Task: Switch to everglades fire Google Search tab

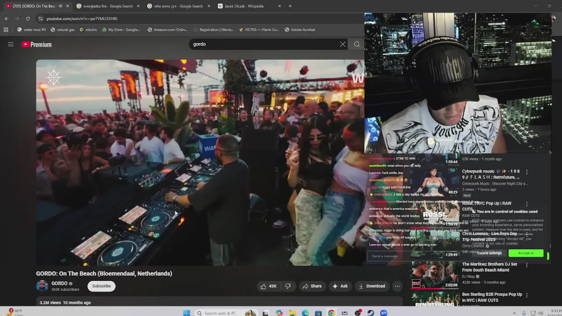Action: click(x=108, y=6)
